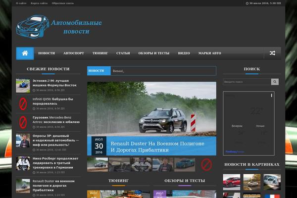
Task: Click the weather widget with 22°
Action: point(248,123)
